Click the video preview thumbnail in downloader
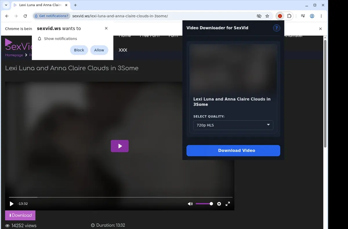Image resolution: width=348 pixels, height=229 pixels. (233, 69)
